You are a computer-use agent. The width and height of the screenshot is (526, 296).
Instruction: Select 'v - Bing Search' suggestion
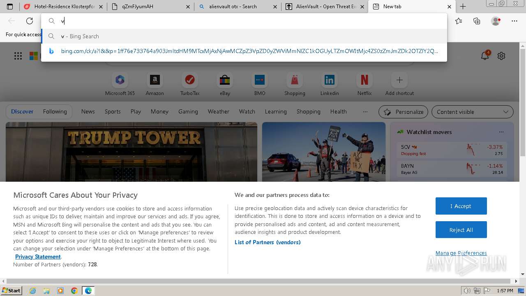pyautogui.click(x=244, y=36)
